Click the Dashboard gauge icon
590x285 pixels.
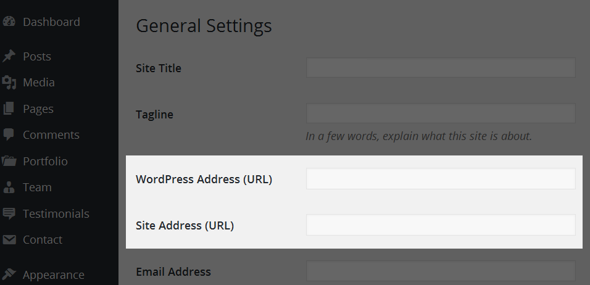tap(9, 22)
